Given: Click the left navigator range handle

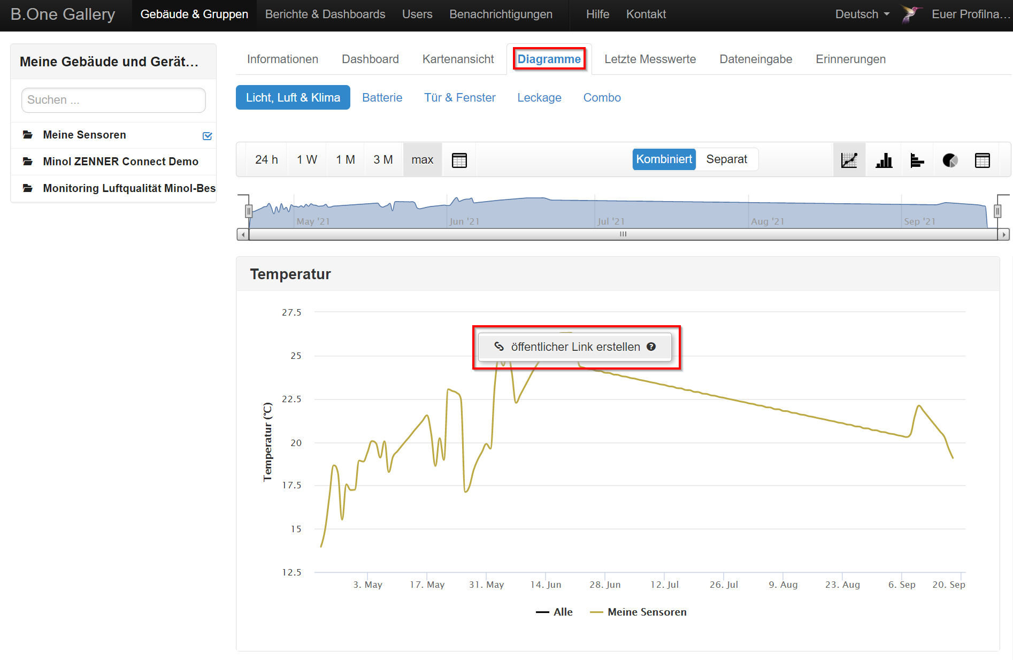Looking at the screenshot, I should click(249, 211).
